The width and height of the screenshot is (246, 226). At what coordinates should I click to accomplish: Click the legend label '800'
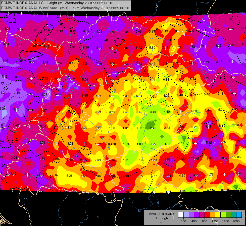[205, 221]
